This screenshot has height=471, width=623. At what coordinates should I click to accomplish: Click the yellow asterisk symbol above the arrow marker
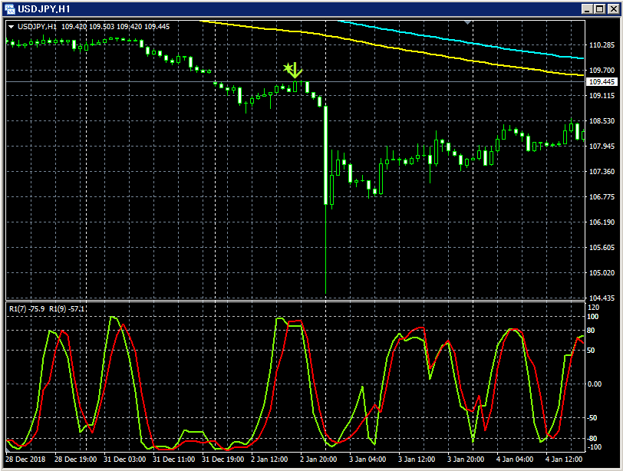288,68
